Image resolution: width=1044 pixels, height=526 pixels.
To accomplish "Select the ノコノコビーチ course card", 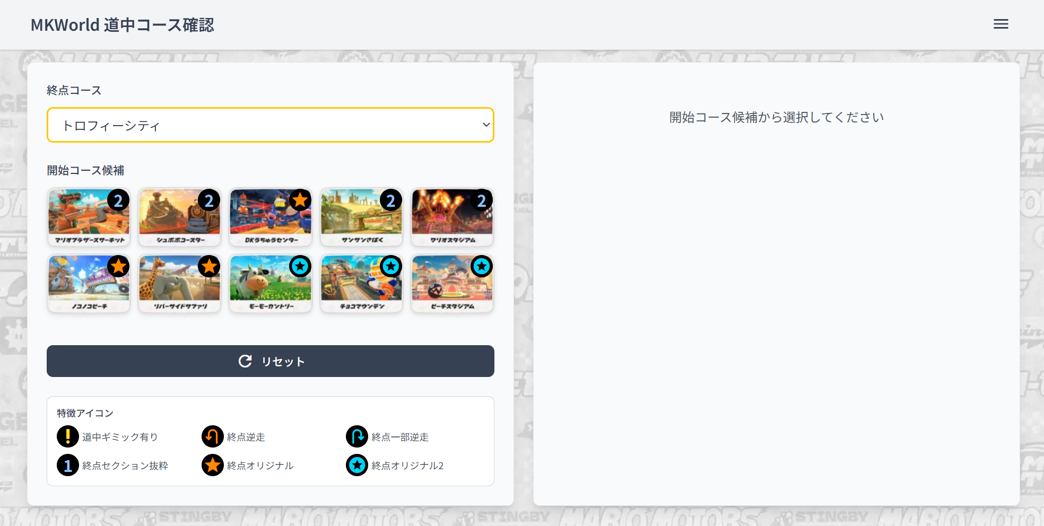I will 89,284.
